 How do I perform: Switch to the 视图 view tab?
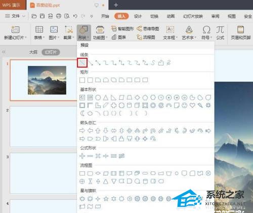(x=232, y=16)
